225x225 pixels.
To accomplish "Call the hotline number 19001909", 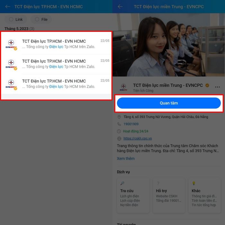I will (x=131, y=124).
